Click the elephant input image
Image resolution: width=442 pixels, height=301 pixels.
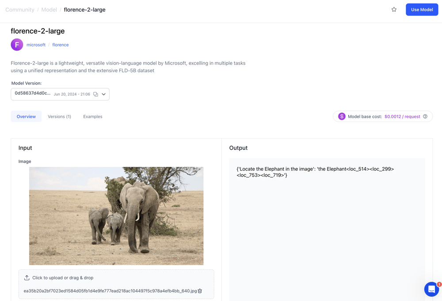click(x=116, y=216)
